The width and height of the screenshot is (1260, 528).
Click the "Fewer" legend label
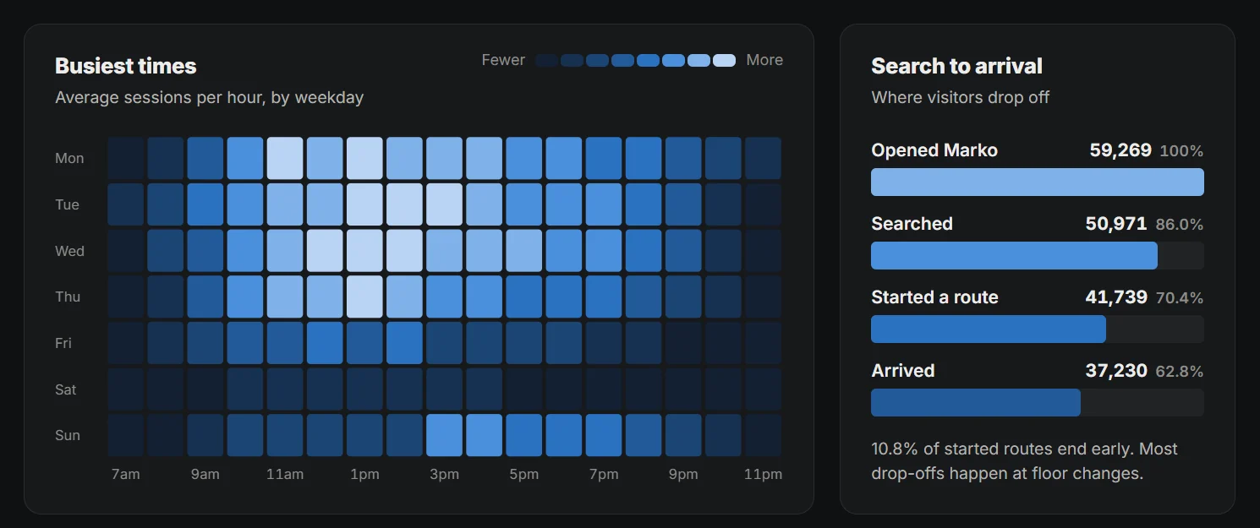(x=503, y=60)
